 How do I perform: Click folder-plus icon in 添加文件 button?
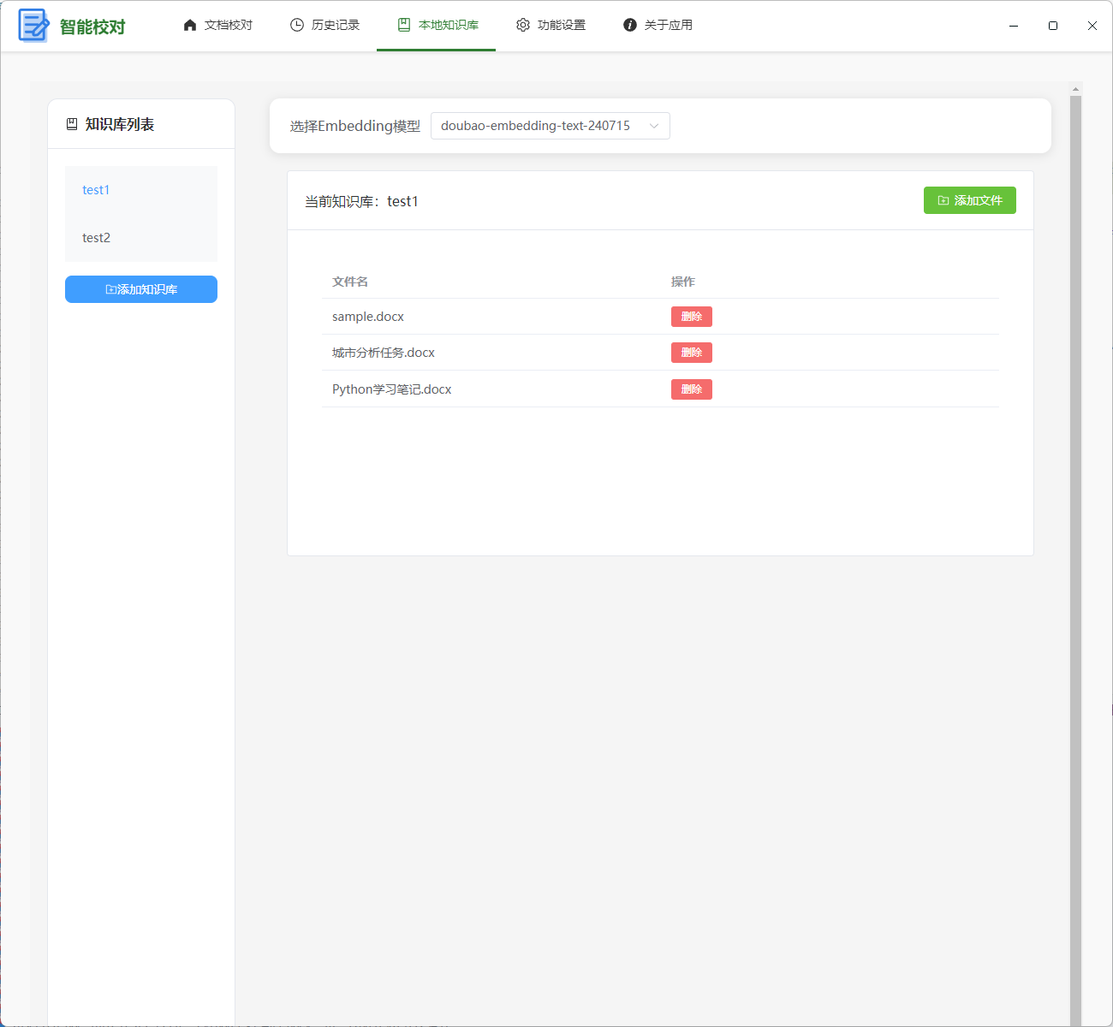[943, 200]
